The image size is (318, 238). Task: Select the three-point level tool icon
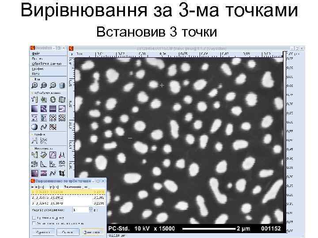[x=35, y=173]
